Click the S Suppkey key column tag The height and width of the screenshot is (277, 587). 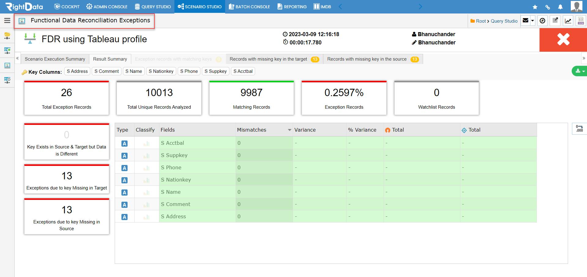216,71
